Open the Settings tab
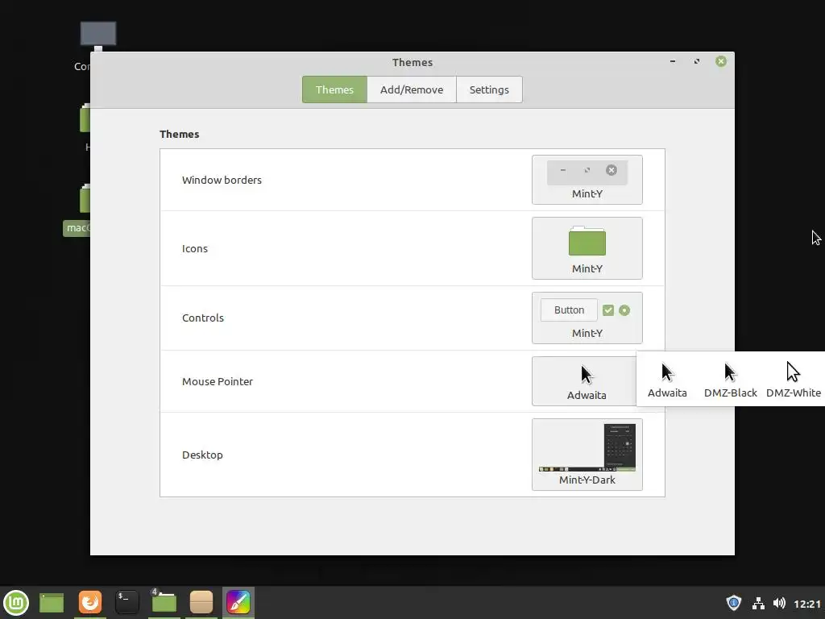The image size is (825, 619). (489, 89)
